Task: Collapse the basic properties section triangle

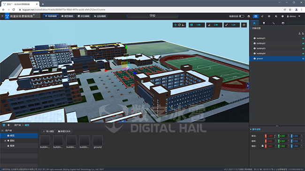Action: [251, 129]
